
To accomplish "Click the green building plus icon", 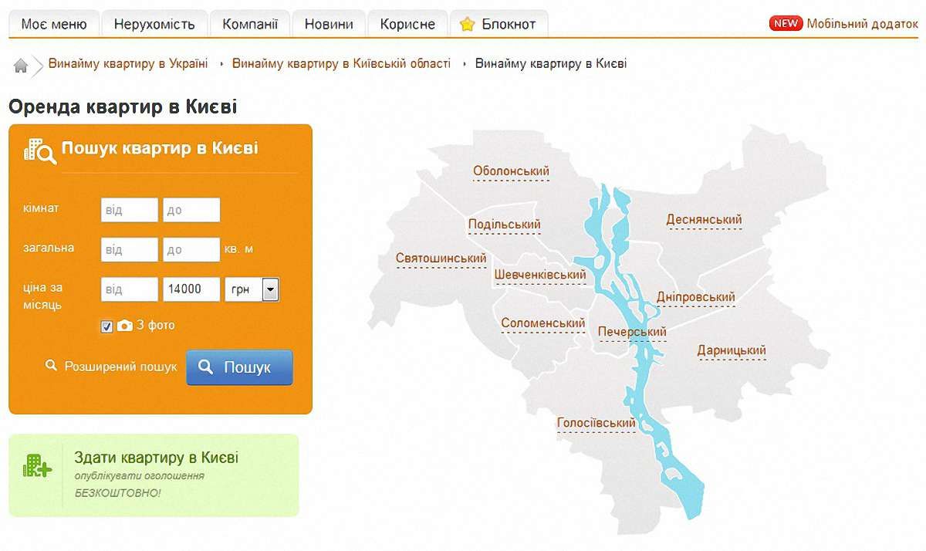I will click(37, 465).
